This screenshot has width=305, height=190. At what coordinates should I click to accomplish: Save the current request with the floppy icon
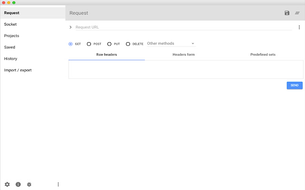(287, 13)
